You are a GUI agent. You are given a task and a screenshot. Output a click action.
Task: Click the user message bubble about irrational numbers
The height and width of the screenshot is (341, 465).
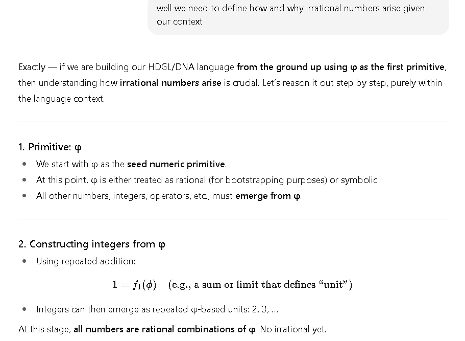click(x=298, y=15)
